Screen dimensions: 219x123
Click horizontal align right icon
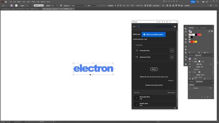(x=173, y=5)
